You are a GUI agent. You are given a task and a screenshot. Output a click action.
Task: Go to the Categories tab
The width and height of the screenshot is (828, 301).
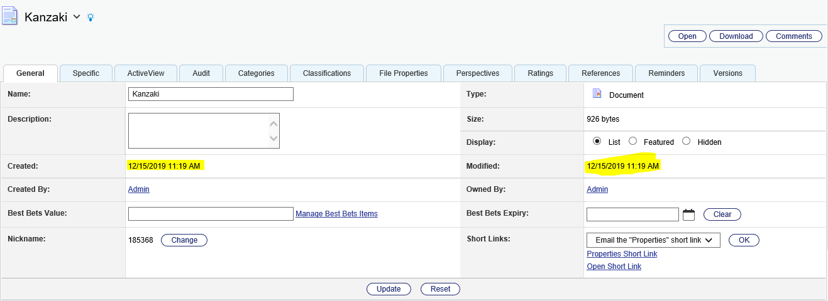[256, 73]
